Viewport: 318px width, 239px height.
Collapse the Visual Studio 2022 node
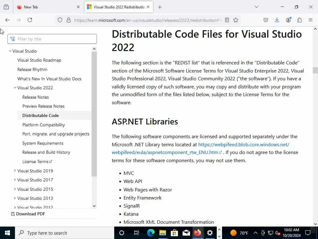click(15, 88)
